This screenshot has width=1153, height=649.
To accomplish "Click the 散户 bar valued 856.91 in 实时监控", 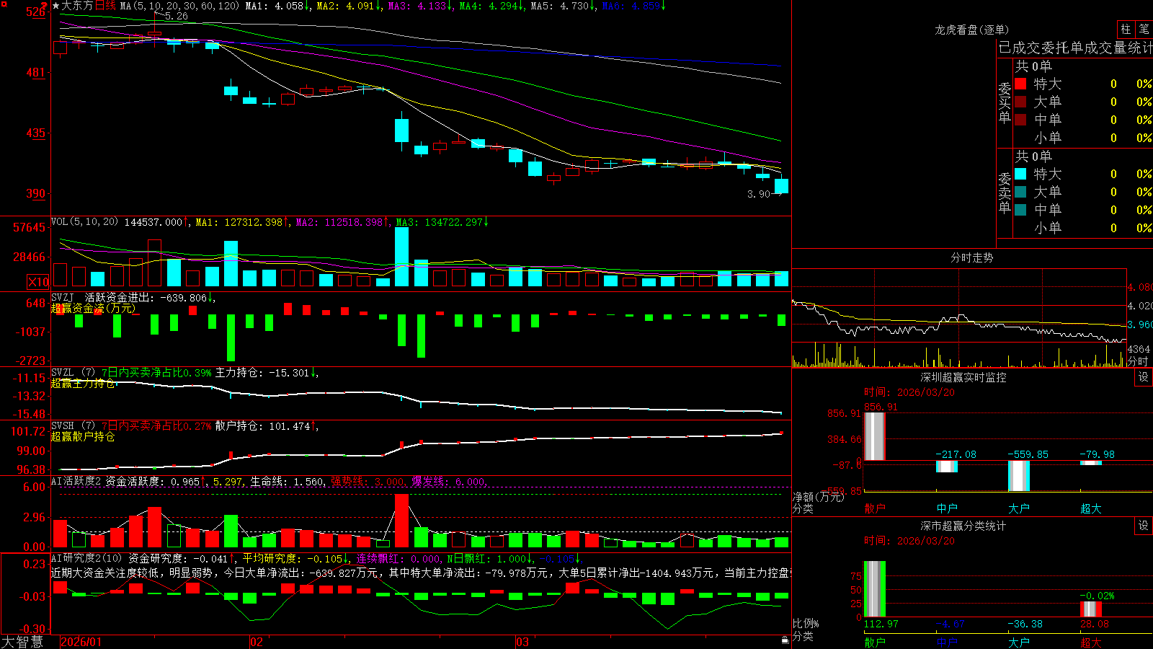I will [874, 436].
